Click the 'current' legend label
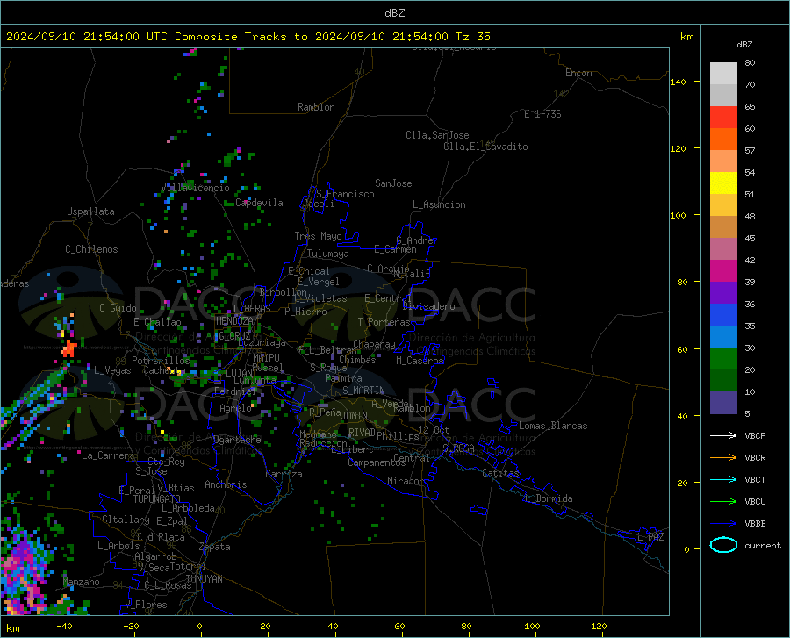This screenshot has width=790, height=638. pos(763,545)
